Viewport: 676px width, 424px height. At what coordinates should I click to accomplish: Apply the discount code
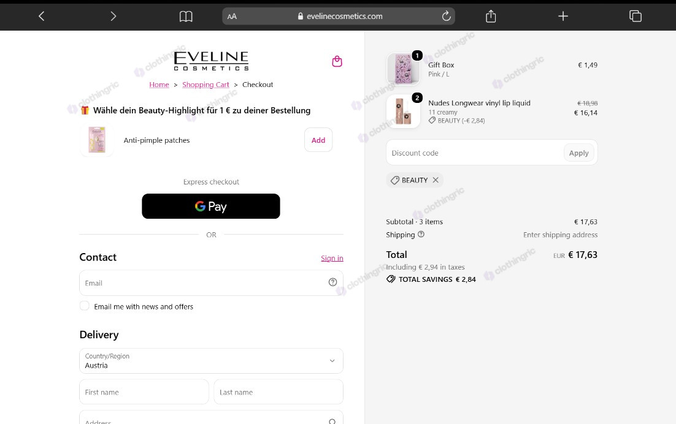[x=578, y=153]
